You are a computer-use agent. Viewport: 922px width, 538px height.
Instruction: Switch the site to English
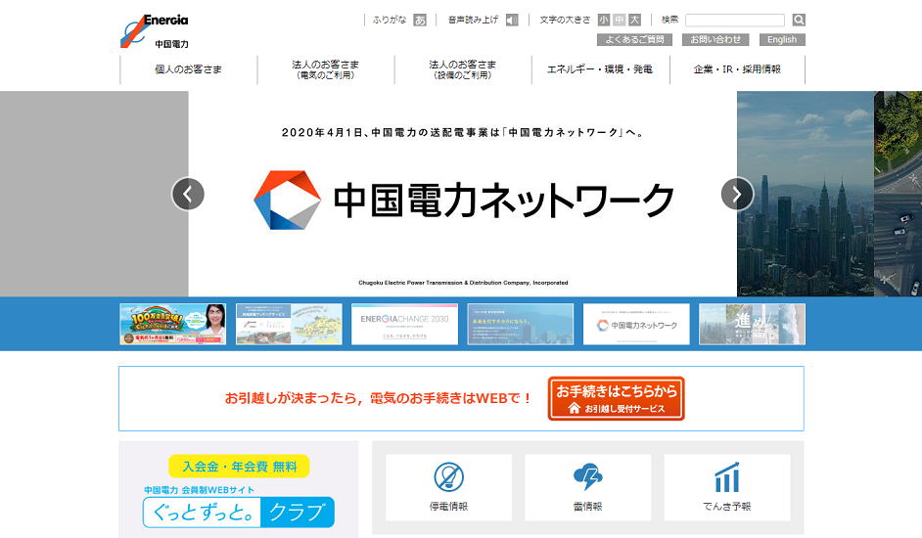coord(782,39)
